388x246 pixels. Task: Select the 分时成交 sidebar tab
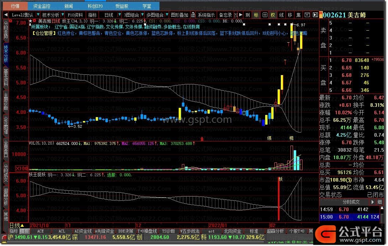coord(6,173)
